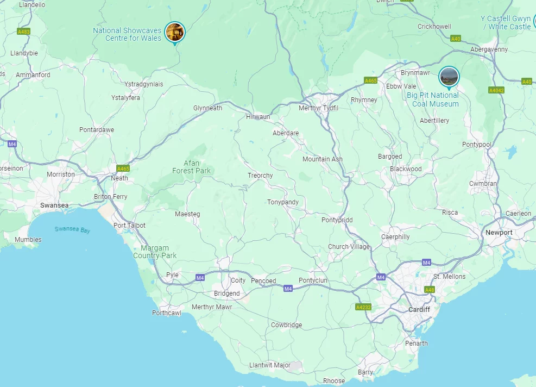Open the National Showcaves Centre photo pin
Screen dimensions: 536x387
click(175, 33)
